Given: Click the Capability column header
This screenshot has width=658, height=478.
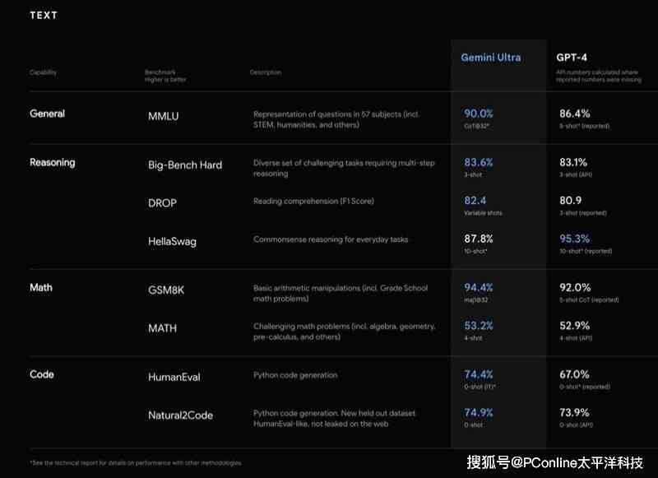Looking at the screenshot, I should click(43, 72).
